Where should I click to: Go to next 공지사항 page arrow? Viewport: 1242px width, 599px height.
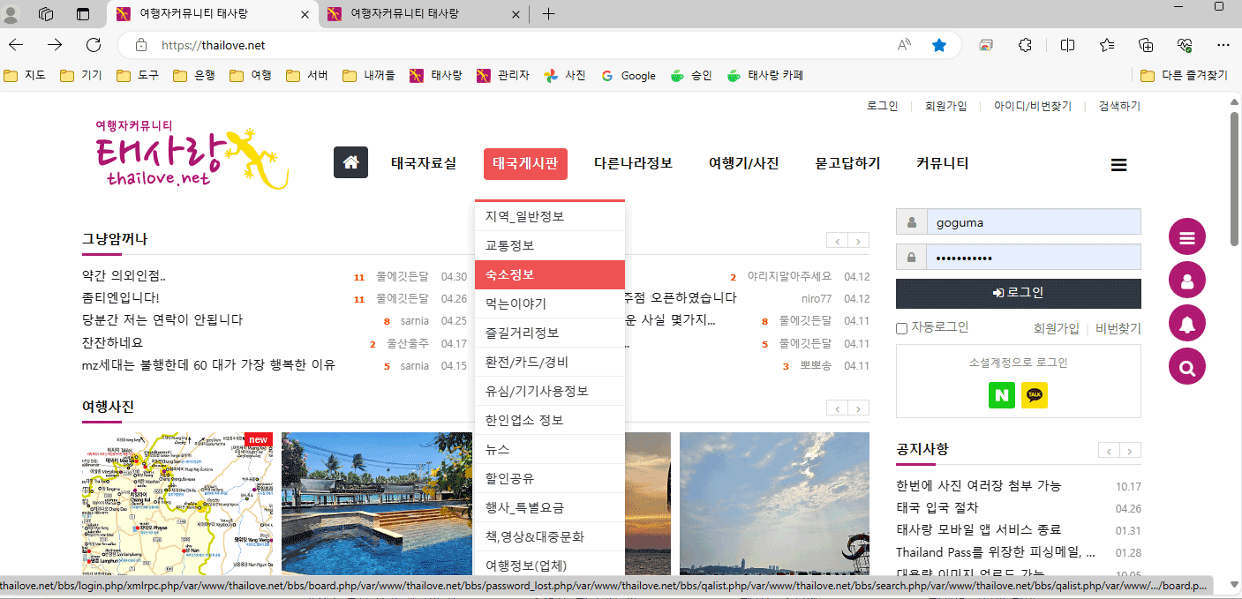[x=1130, y=451]
